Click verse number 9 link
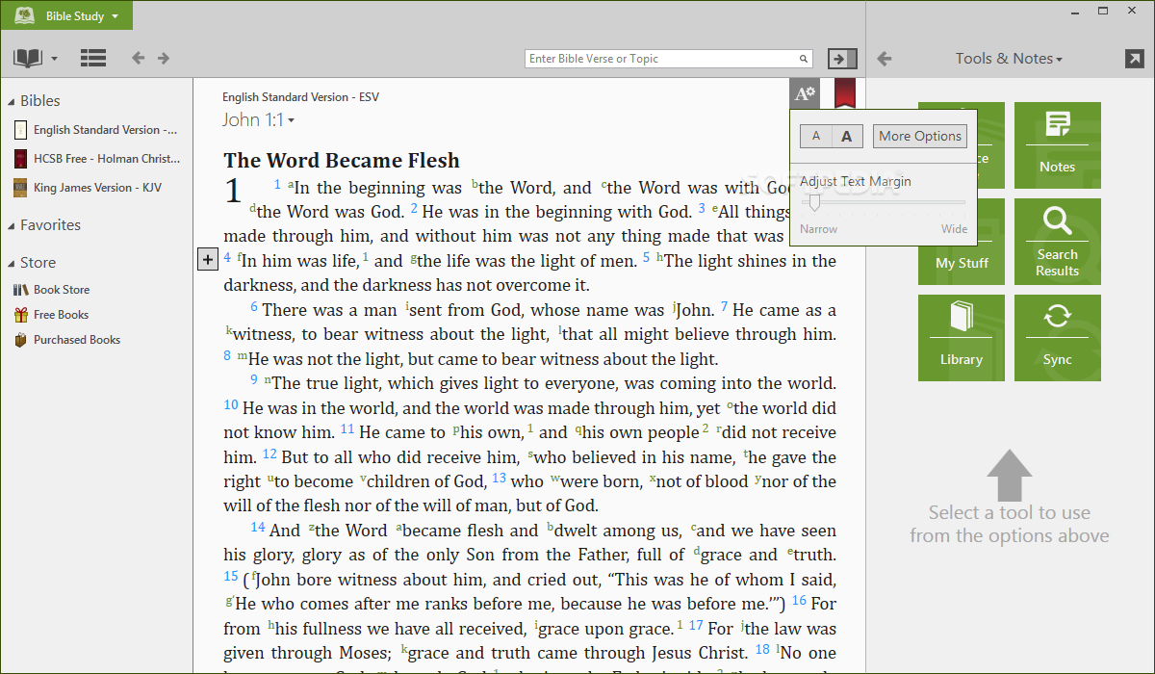 (x=254, y=380)
